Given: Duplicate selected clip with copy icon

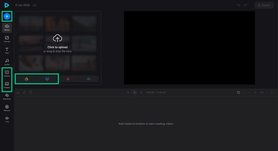Looking at the screenshot, I should (24, 92).
